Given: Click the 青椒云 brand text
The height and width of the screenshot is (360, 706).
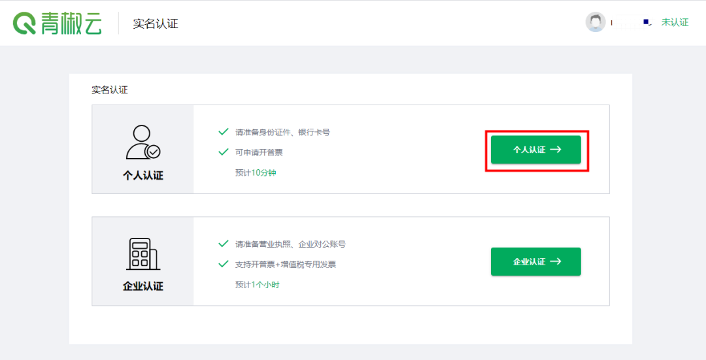Looking at the screenshot, I should [x=72, y=23].
